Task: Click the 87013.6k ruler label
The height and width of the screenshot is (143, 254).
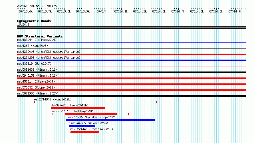Action: (x=26, y=11)
